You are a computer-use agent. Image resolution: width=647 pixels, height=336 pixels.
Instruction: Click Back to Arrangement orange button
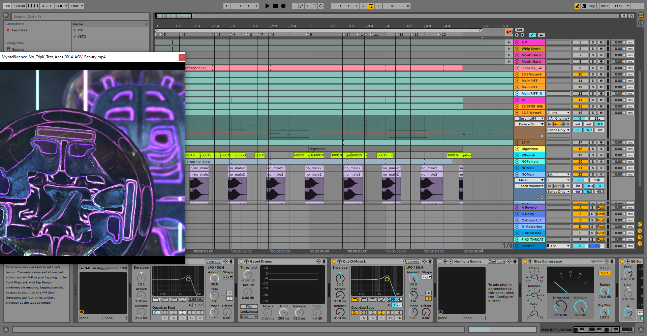click(x=509, y=32)
